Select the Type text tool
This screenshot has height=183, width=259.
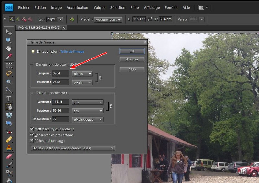pos(9,99)
